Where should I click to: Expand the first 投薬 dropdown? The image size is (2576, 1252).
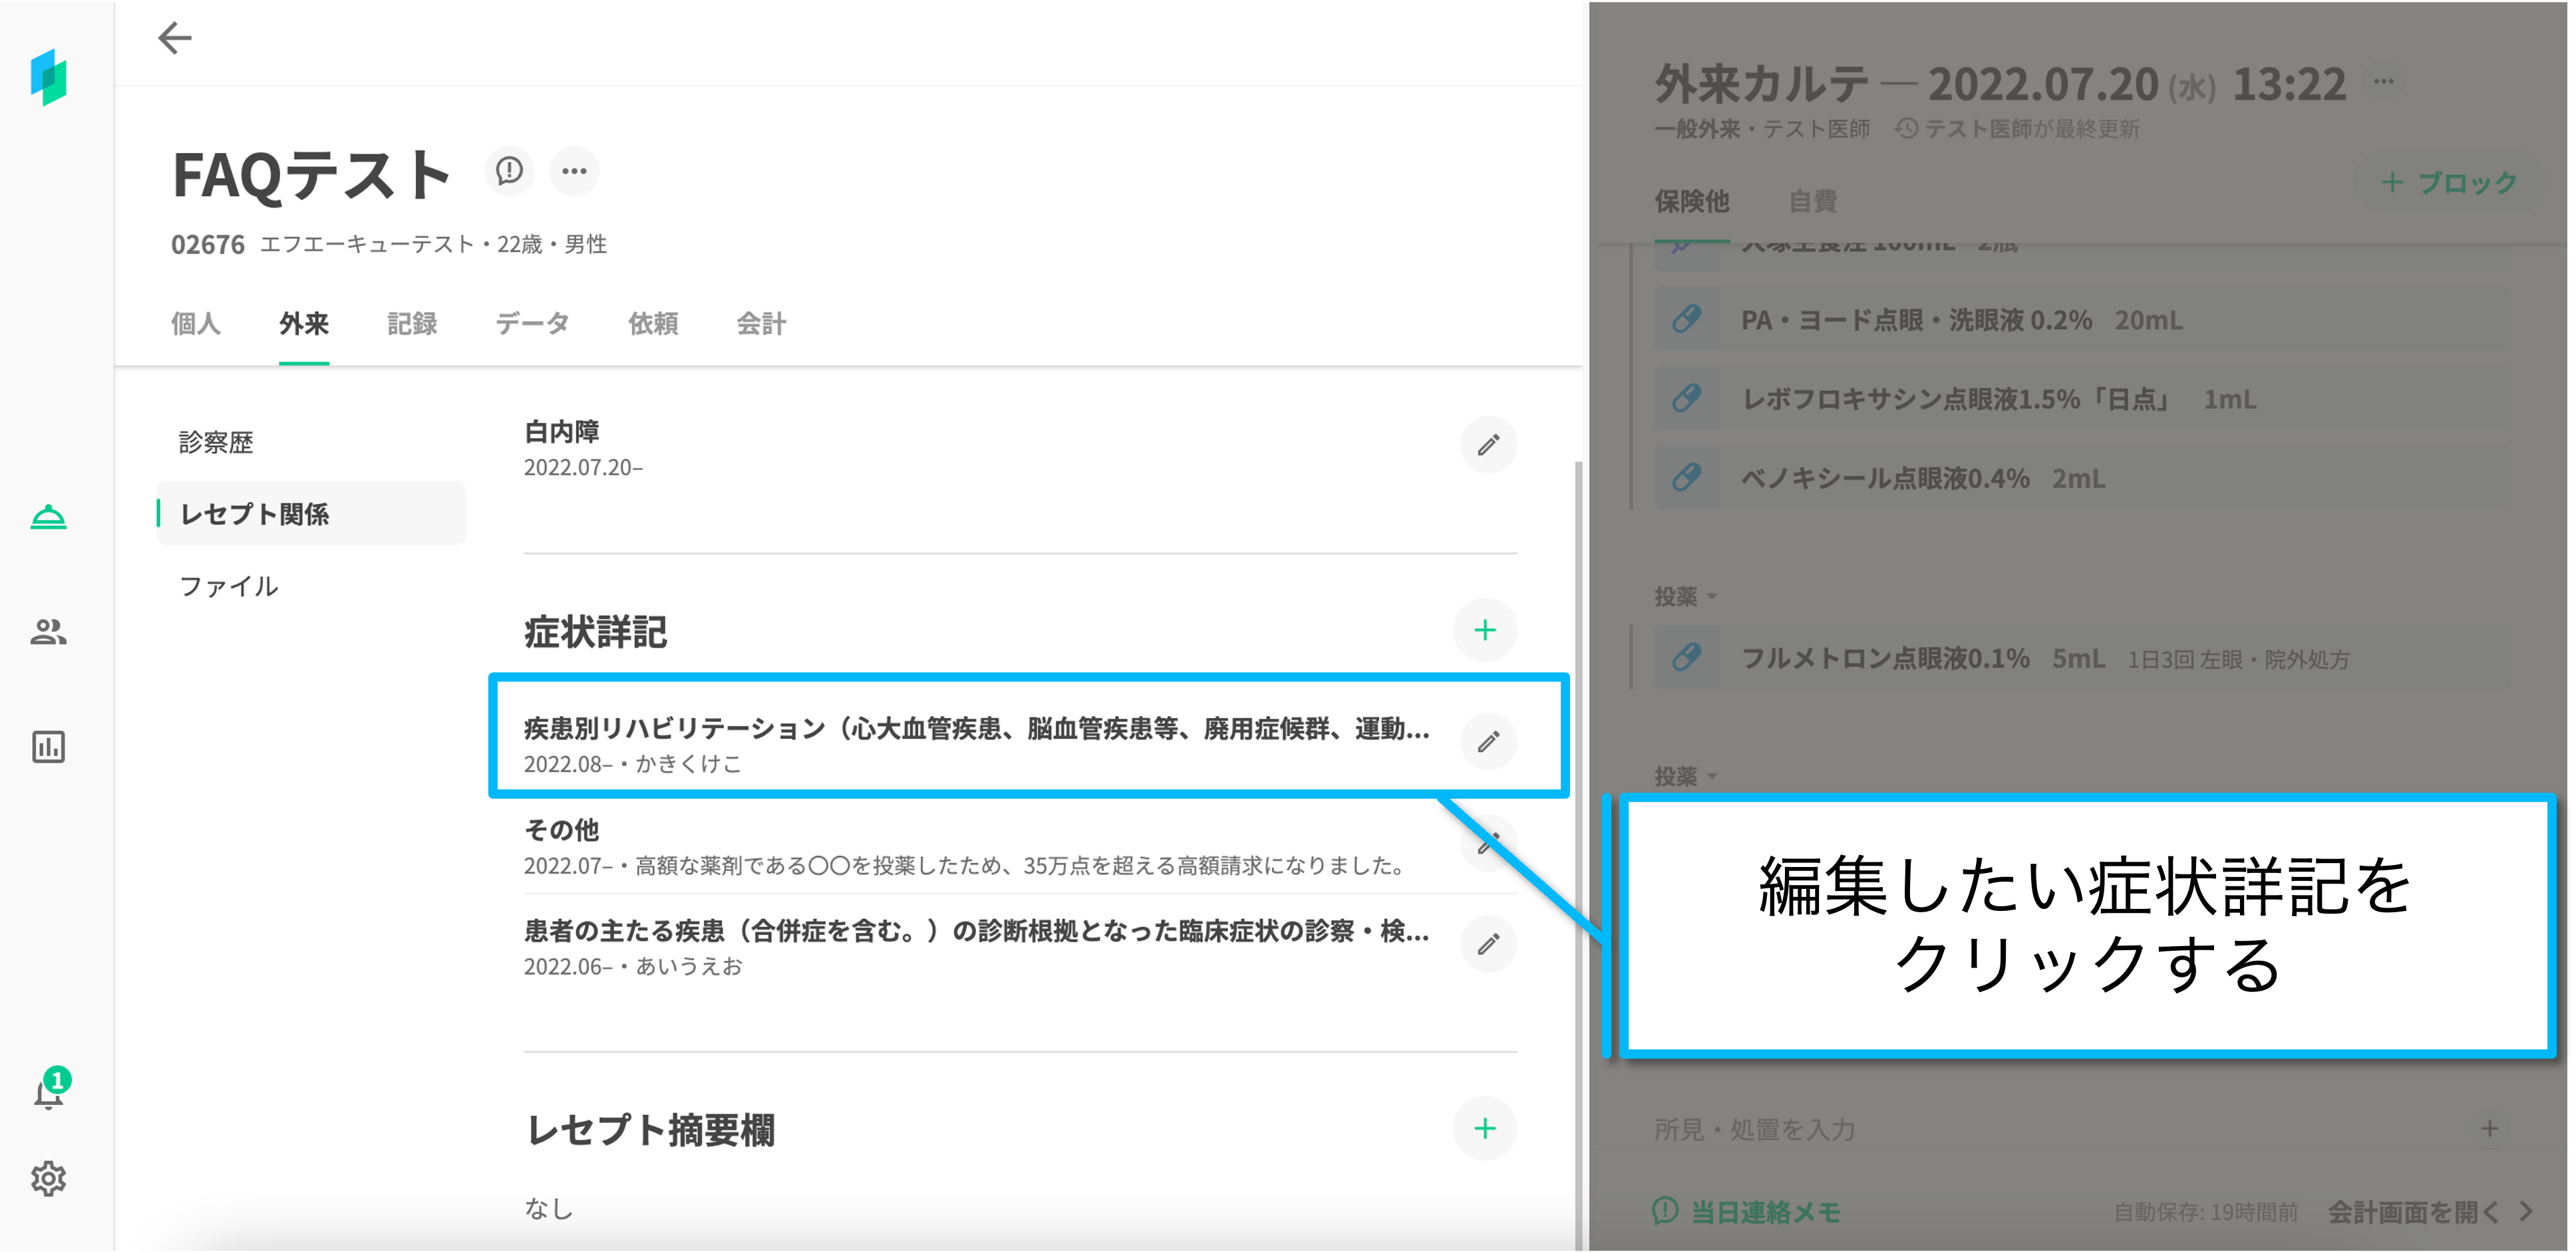(1686, 596)
